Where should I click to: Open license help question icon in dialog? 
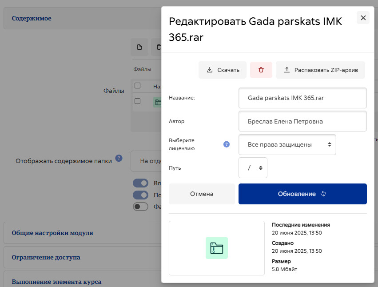point(227,144)
